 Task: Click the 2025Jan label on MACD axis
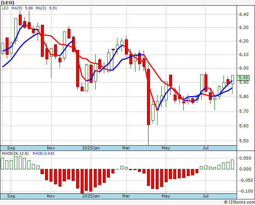[91, 196]
